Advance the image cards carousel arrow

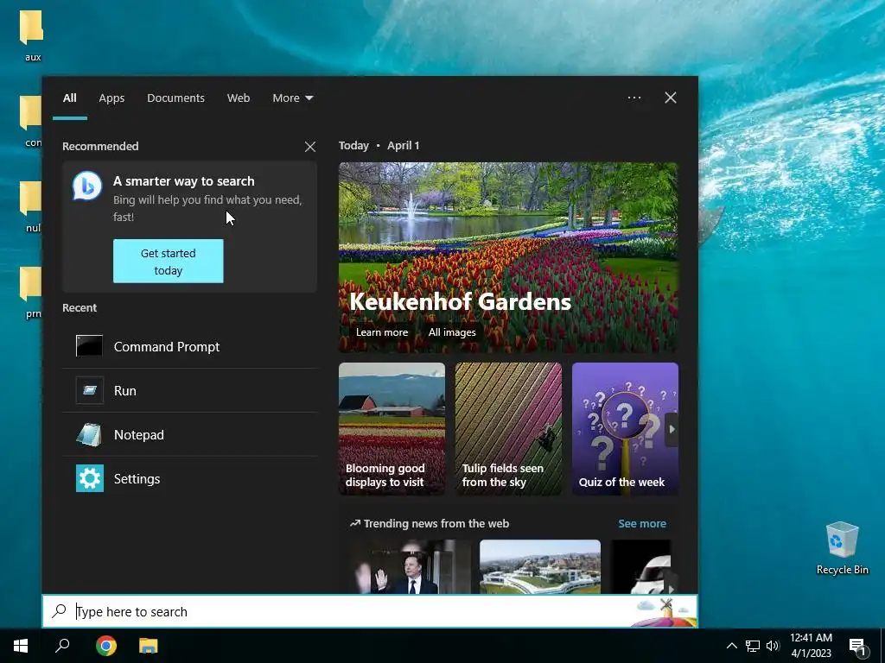point(672,429)
